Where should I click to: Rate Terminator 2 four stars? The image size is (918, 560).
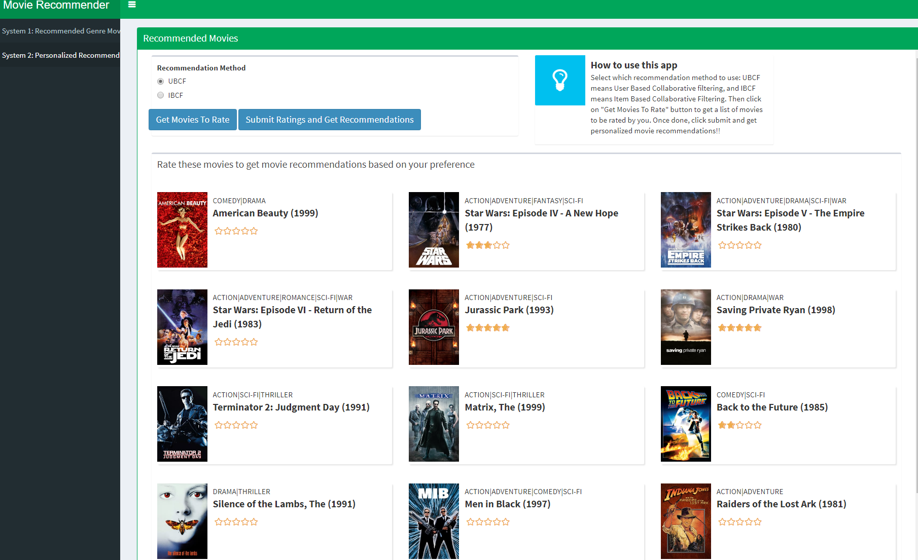point(245,425)
